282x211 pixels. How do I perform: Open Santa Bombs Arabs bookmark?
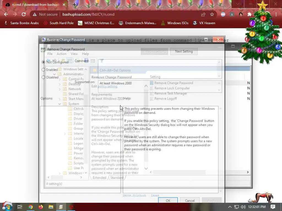21,23
